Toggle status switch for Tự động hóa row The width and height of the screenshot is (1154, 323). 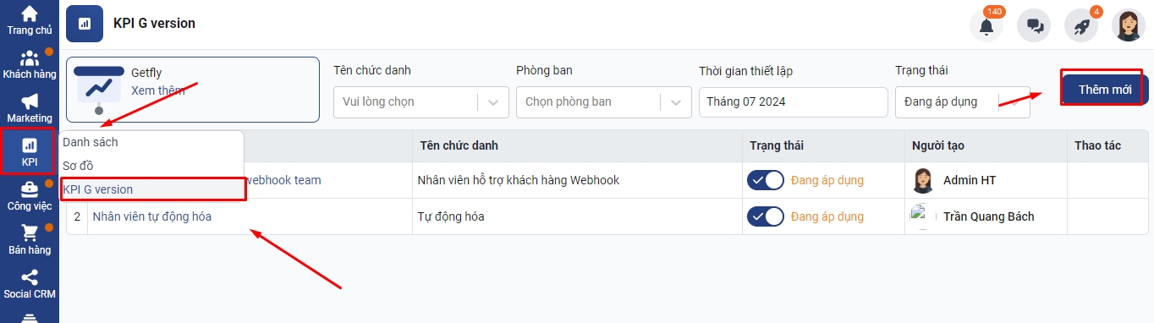(766, 216)
